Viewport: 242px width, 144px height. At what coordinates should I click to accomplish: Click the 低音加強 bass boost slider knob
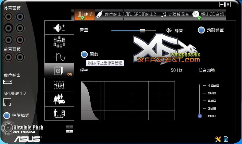click(200, 116)
